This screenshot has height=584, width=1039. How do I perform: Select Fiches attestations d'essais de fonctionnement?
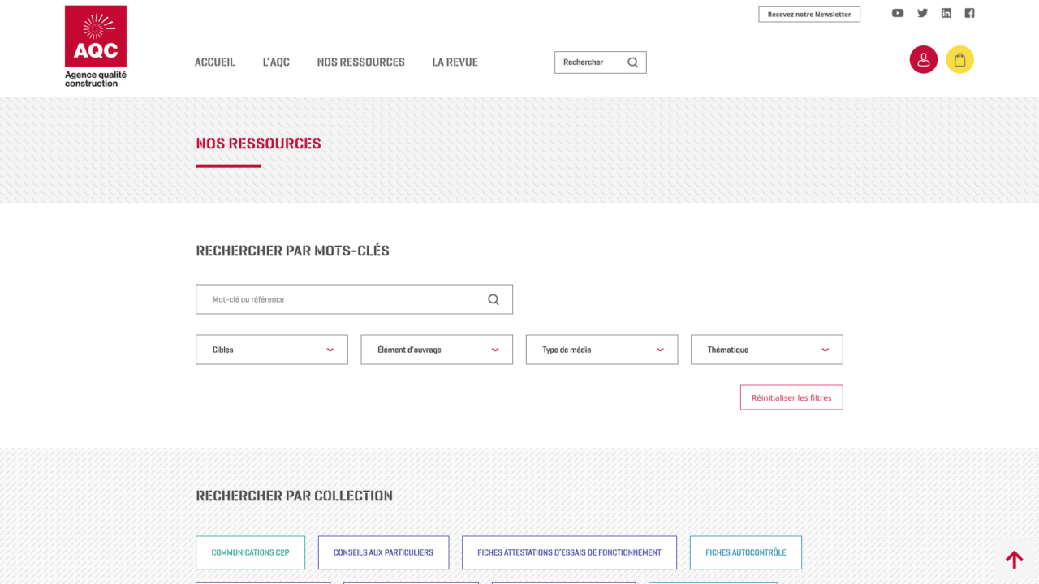[569, 552]
